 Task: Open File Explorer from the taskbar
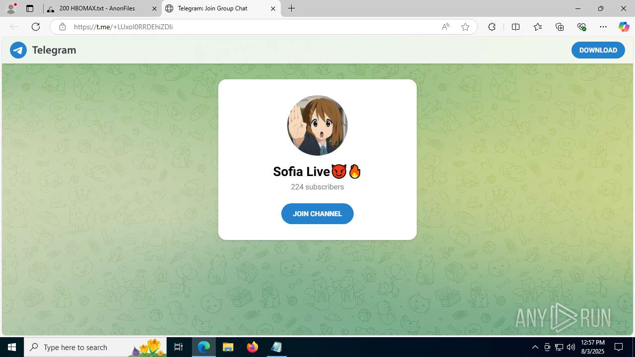228,347
